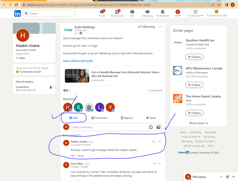This screenshot has height=181, width=238.
Task: Open Messaging in the top navigation
Action: (148, 13)
